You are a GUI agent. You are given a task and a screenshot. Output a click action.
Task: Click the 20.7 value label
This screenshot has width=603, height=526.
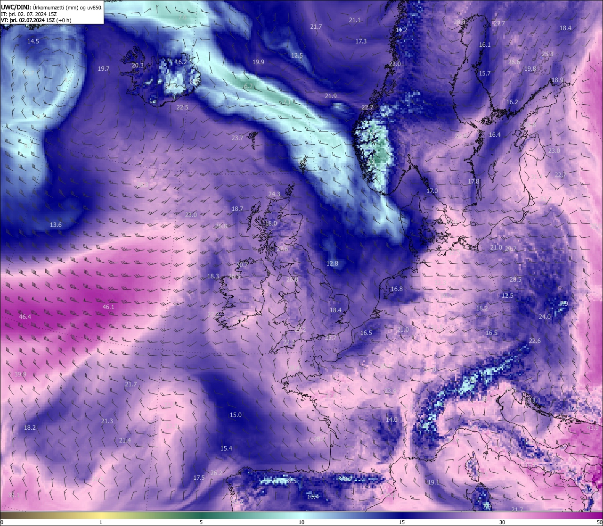pos(242,265)
